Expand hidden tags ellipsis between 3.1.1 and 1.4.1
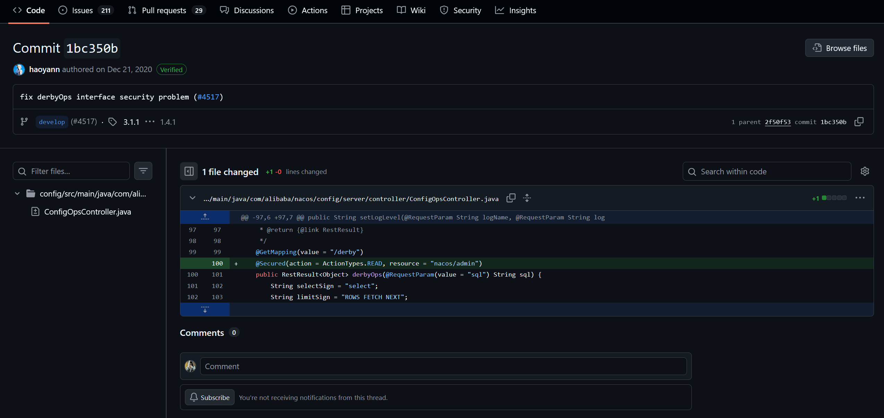This screenshot has height=418, width=884. pos(150,122)
